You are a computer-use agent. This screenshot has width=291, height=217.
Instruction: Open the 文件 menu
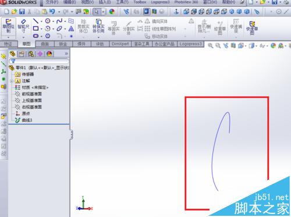coord(52,2)
